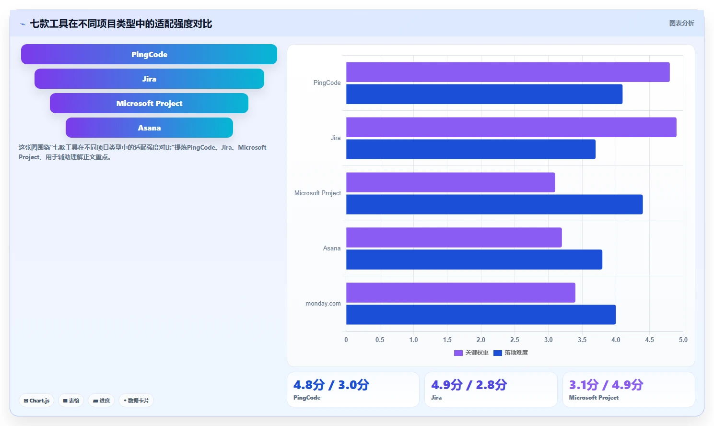
Task: Click Jira blue 落地难度 bar
Action: tap(471, 149)
